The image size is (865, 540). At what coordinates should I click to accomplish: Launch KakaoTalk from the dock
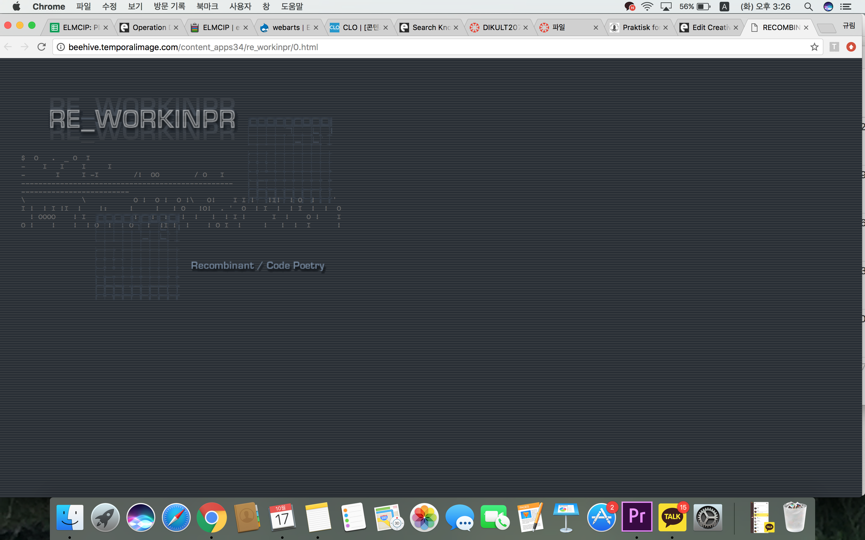(672, 516)
